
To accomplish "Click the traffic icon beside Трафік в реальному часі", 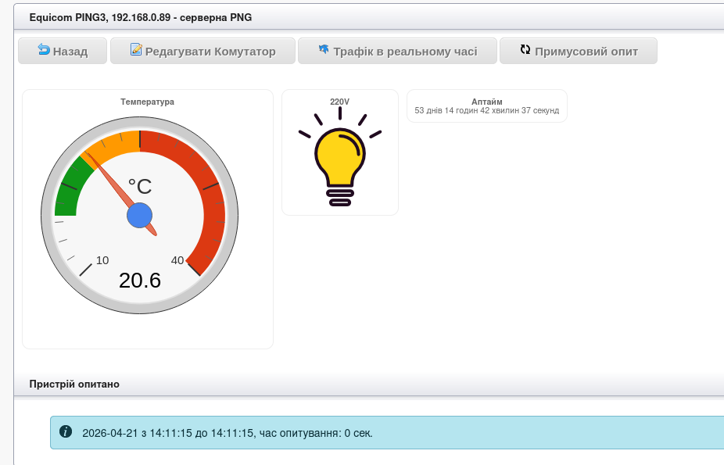I will 324,50.
